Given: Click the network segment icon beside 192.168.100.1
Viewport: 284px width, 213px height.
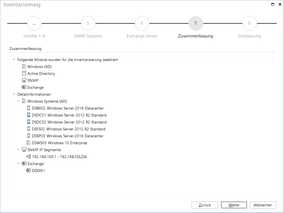Looking at the screenshot, I should pyautogui.click(x=29, y=156).
